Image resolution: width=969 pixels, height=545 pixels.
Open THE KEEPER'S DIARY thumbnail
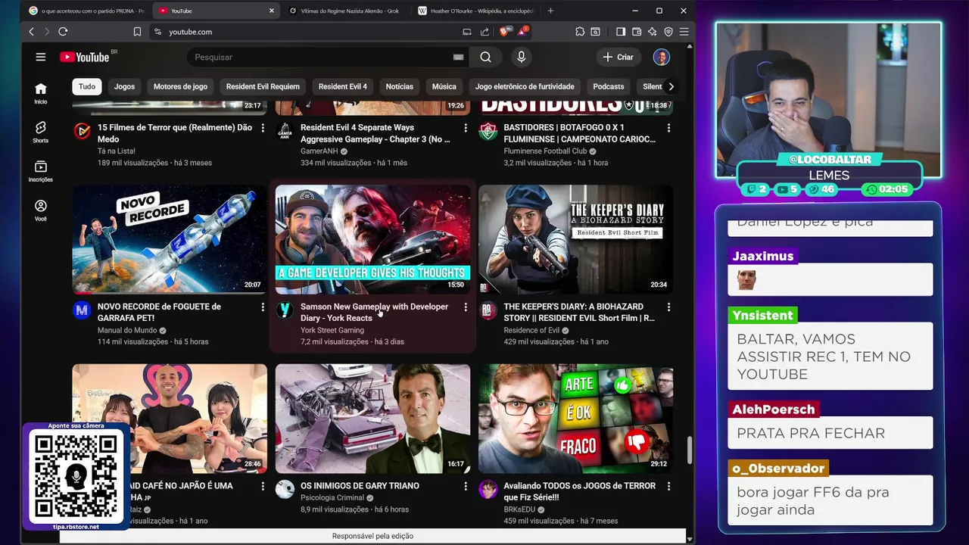(x=575, y=239)
